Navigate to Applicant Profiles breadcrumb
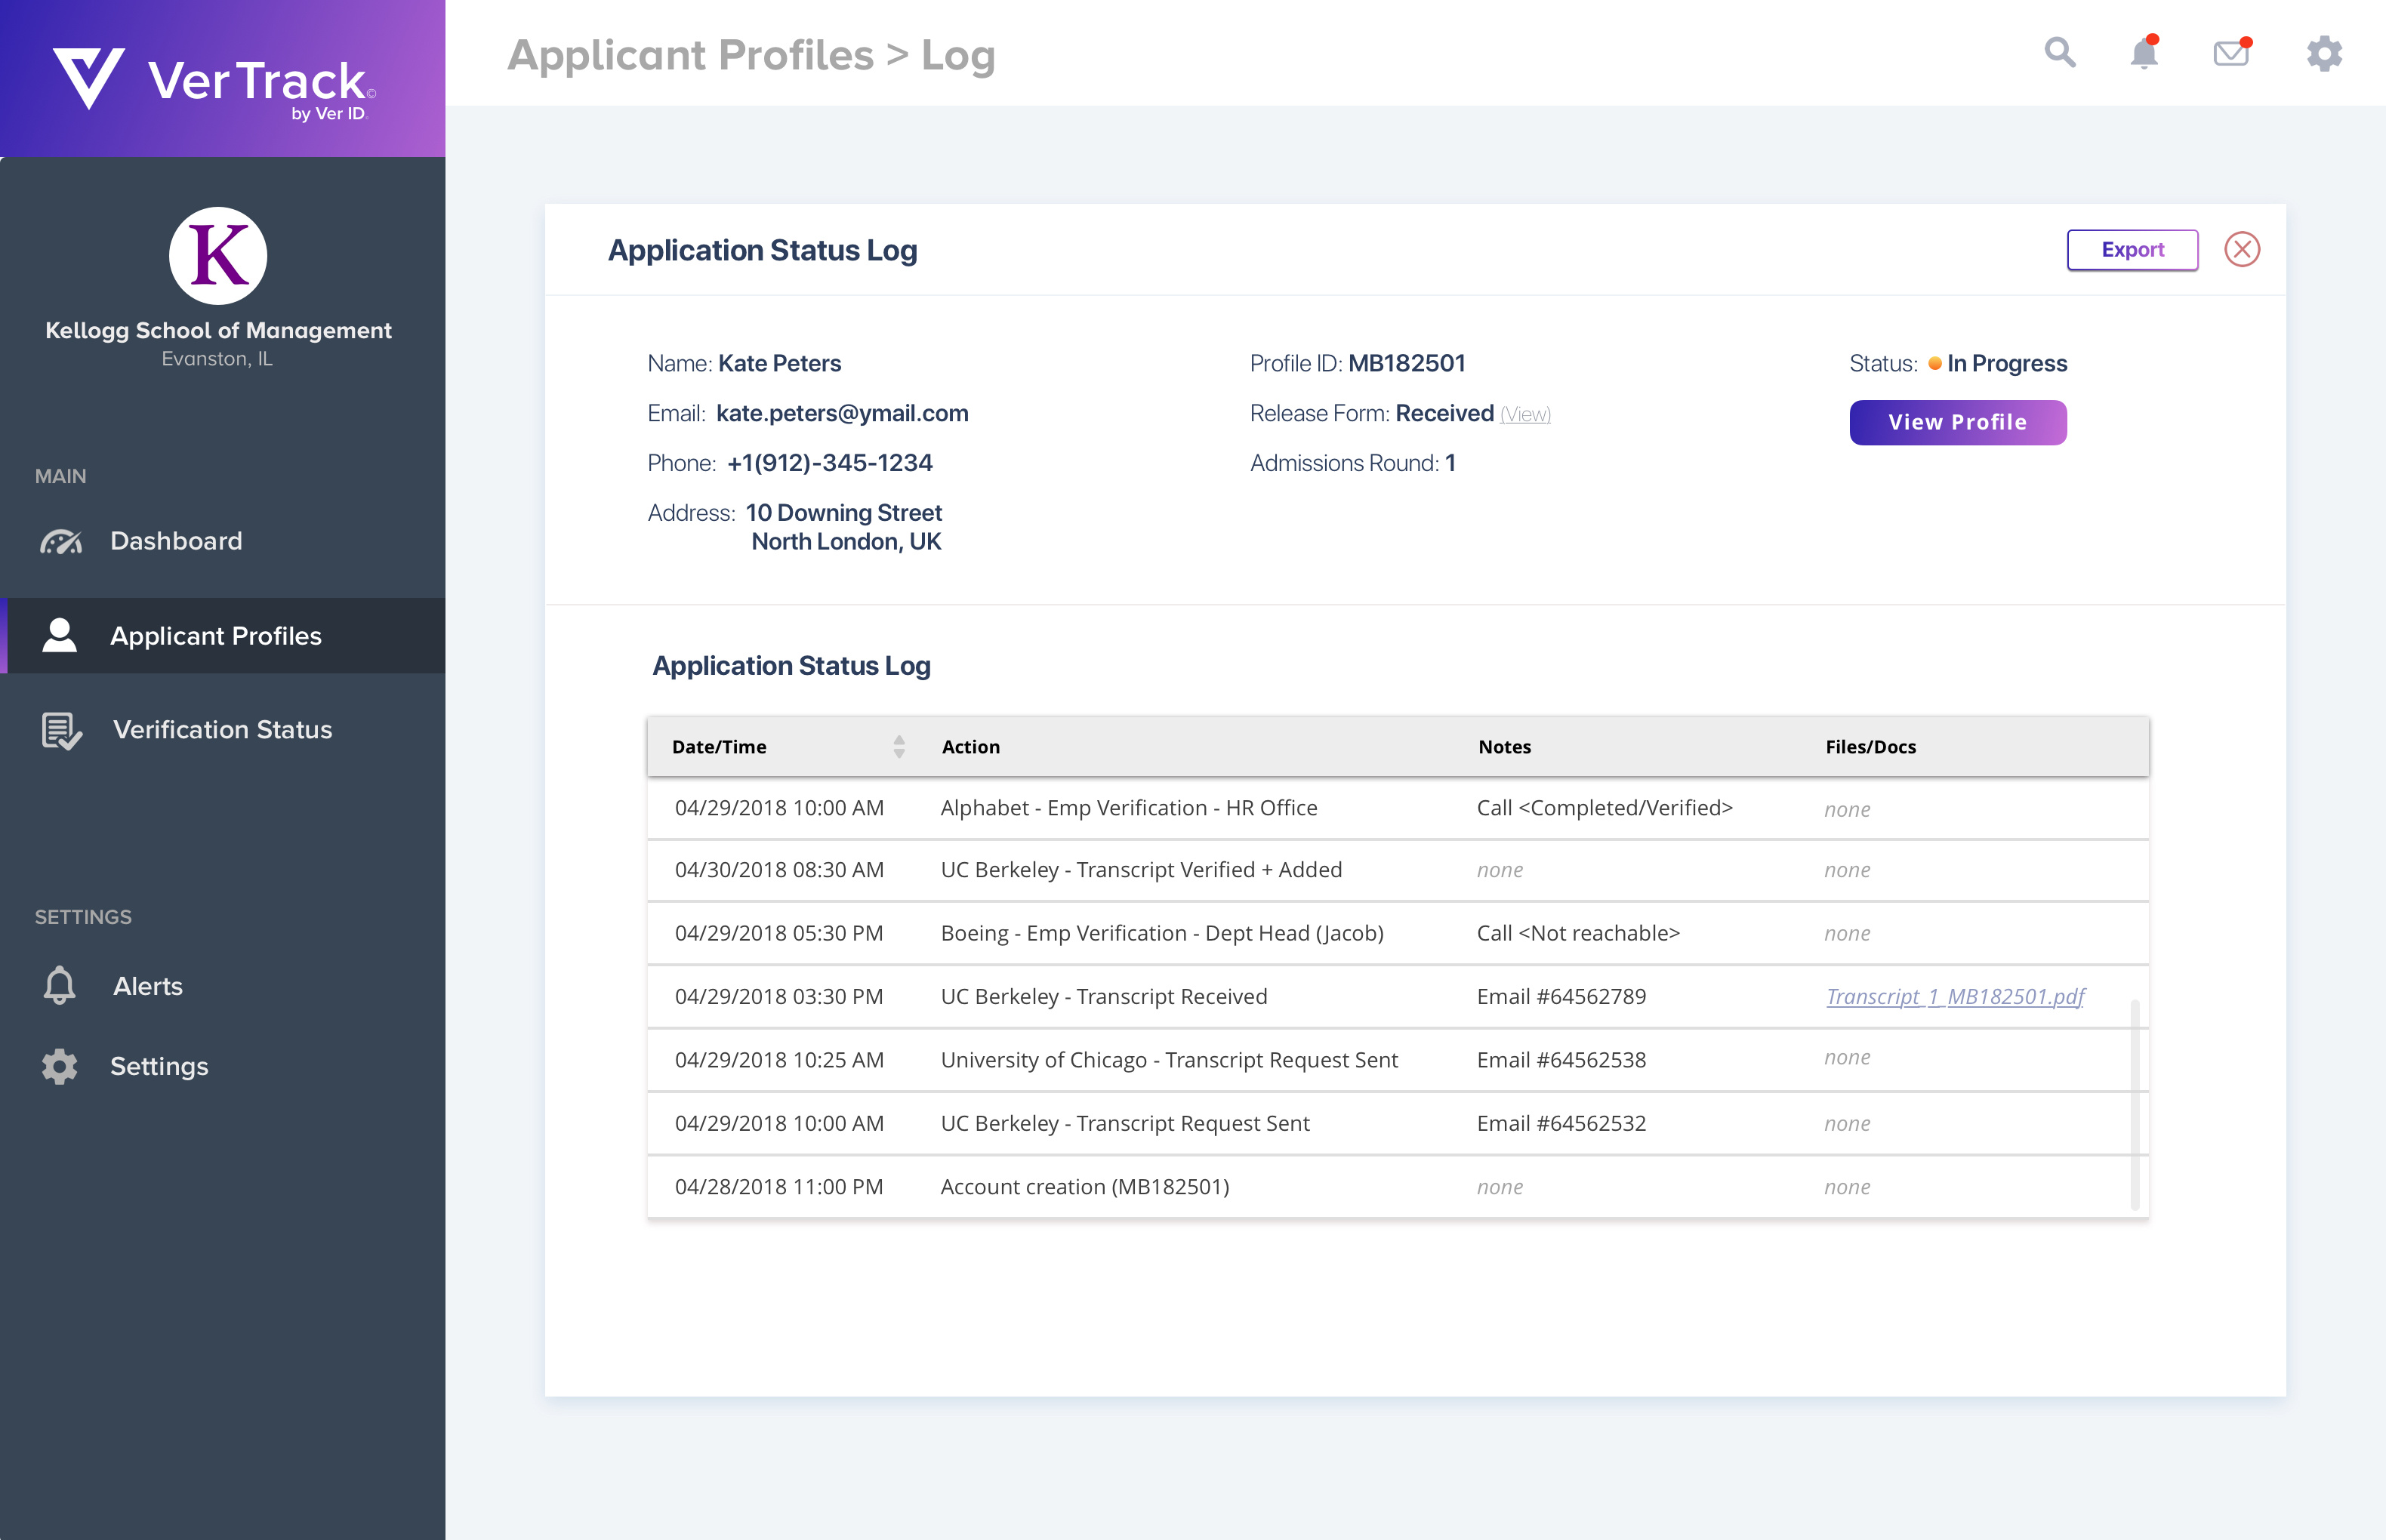Viewport: 2386px width, 1540px height. [x=690, y=55]
